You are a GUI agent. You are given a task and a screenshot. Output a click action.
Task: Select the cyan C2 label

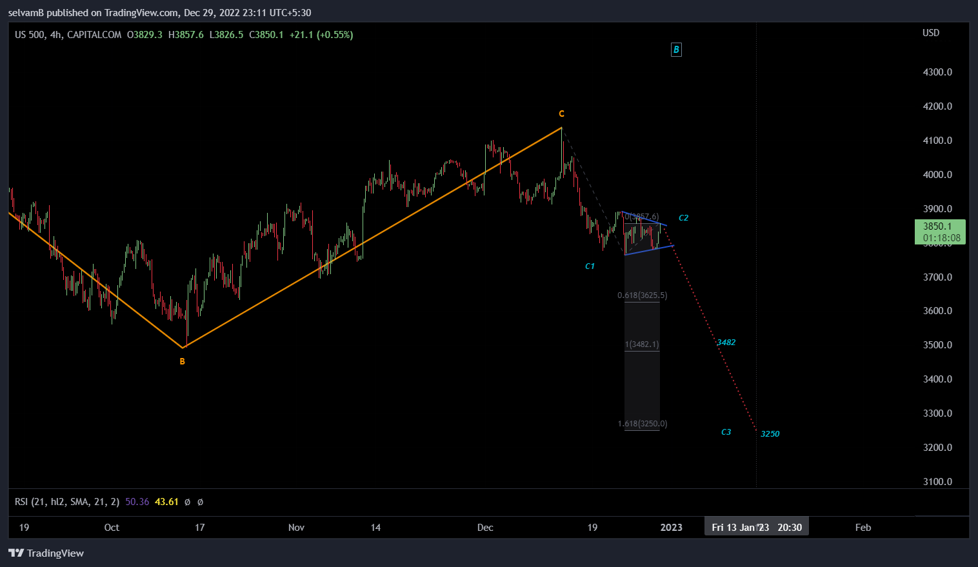(684, 218)
